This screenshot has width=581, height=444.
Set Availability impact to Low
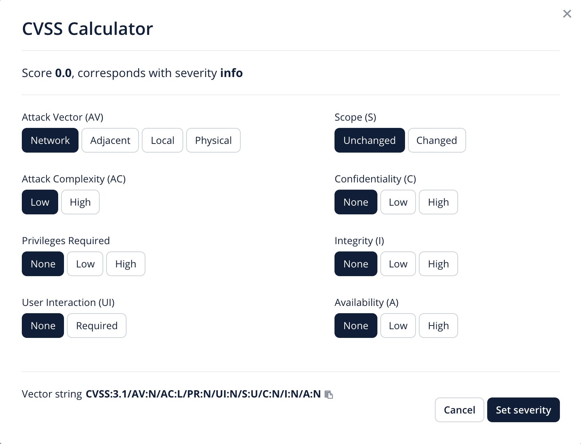(x=398, y=326)
